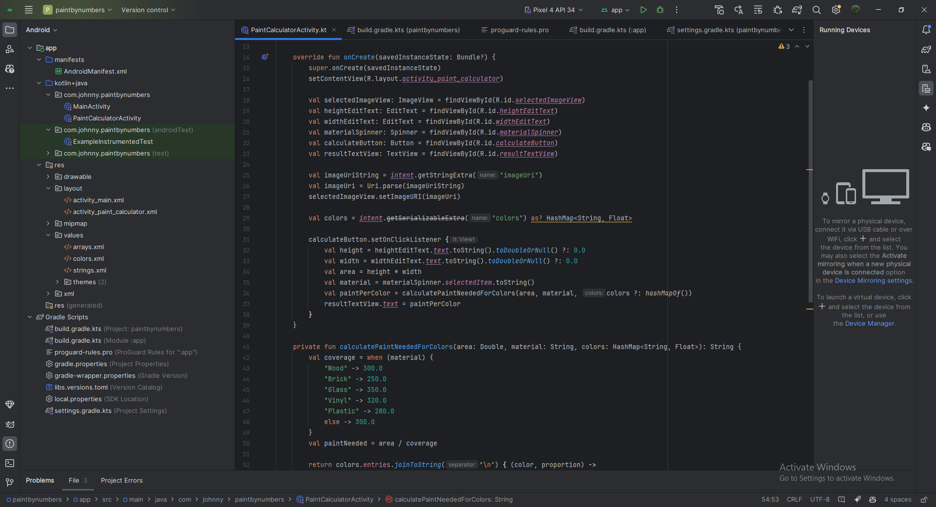Open the main hamburger menu
Viewport: 936px width, 507px height.
pos(29,10)
